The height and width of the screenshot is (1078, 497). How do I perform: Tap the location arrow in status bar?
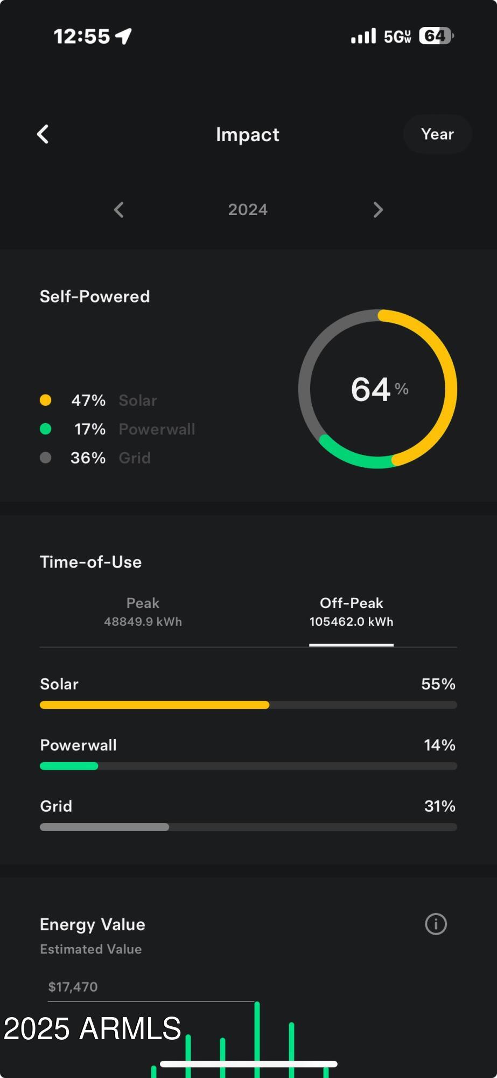tap(123, 36)
